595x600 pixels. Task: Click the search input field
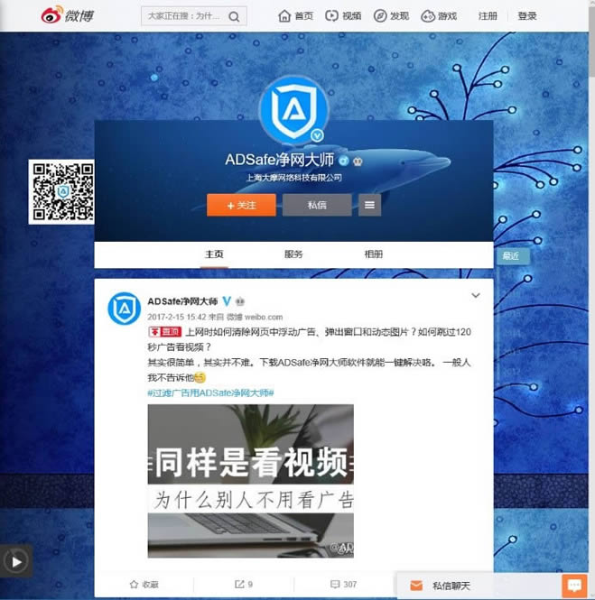pos(183,16)
